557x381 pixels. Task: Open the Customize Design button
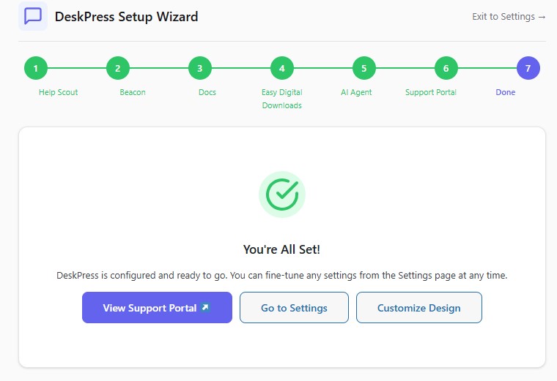tap(418, 308)
